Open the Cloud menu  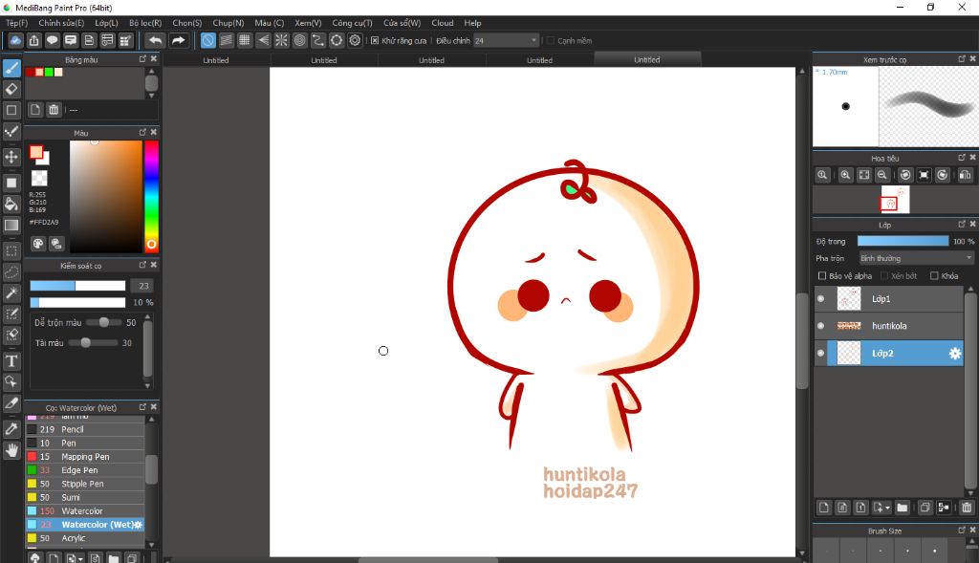443,23
